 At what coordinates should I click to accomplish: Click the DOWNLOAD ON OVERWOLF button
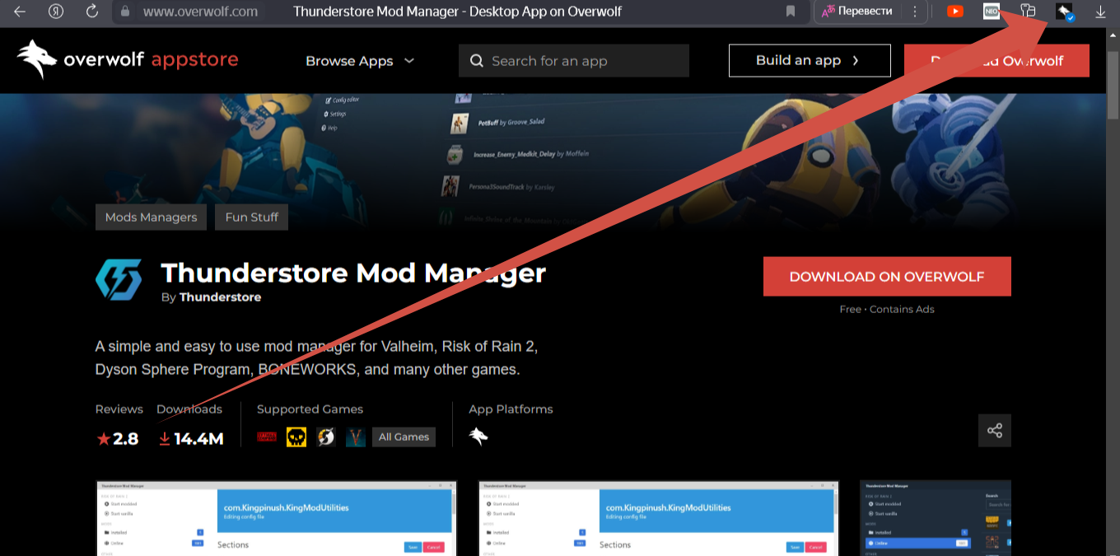click(x=887, y=277)
